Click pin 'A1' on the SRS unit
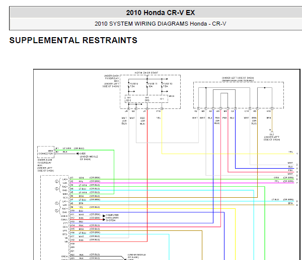The image size is (302, 260). pyautogui.click(x=71, y=178)
